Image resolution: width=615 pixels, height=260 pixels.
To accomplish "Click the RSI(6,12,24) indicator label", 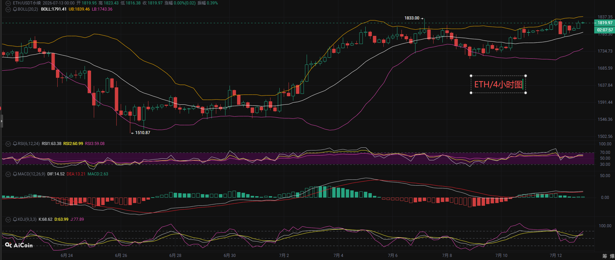I will click(29, 144).
